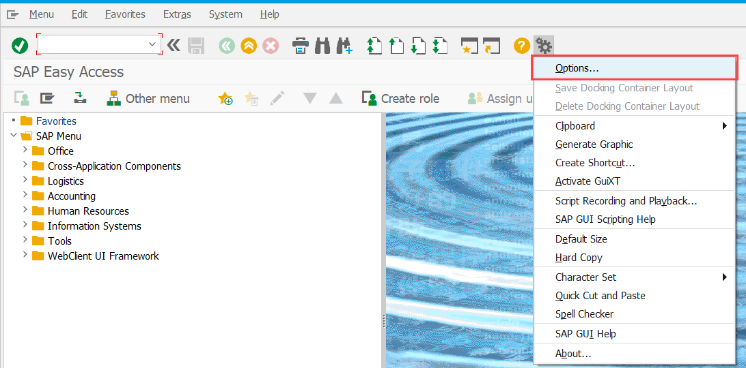
Task: Click the Save diskette icon
Action: (x=196, y=46)
